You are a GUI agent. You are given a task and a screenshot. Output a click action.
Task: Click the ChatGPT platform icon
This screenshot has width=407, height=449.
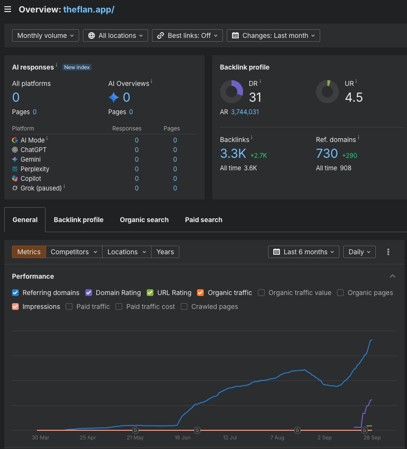(x=15, y=150)
